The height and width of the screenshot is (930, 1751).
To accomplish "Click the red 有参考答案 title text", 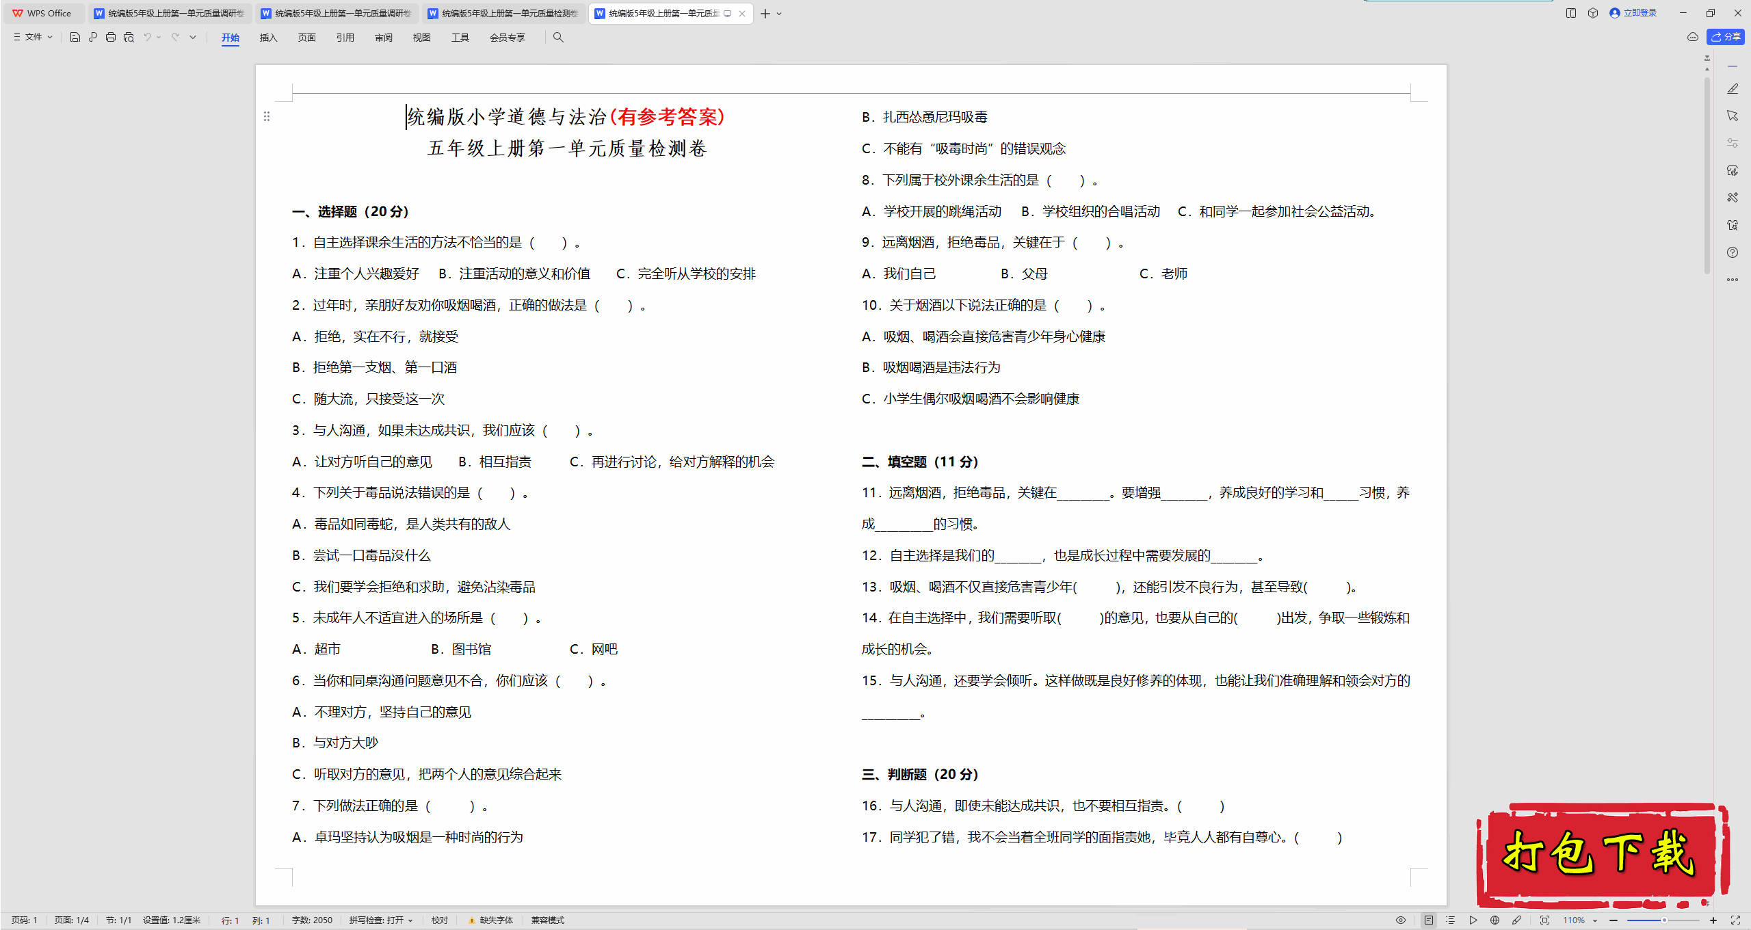I will click(667, 117).
